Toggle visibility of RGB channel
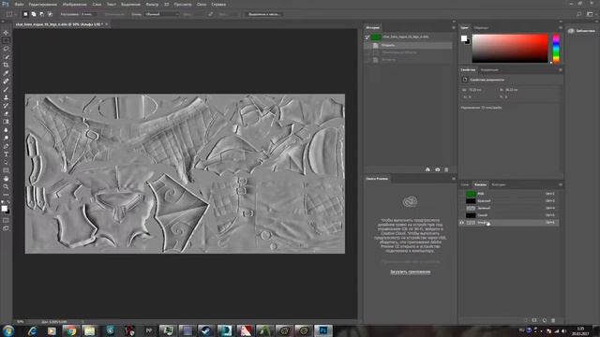600x337 pixels. pos(462,194)
